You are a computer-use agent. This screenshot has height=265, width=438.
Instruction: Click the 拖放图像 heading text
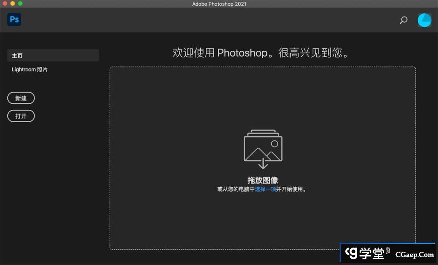pyautogui.click(x=262, y=180)
